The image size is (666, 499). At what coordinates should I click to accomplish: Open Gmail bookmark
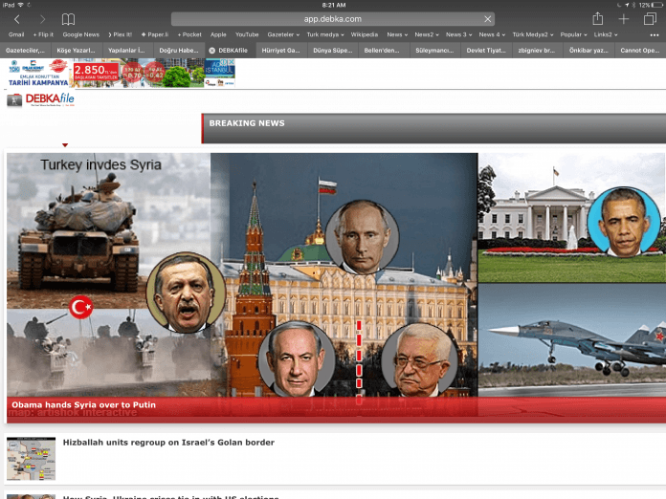coord(16,34)
